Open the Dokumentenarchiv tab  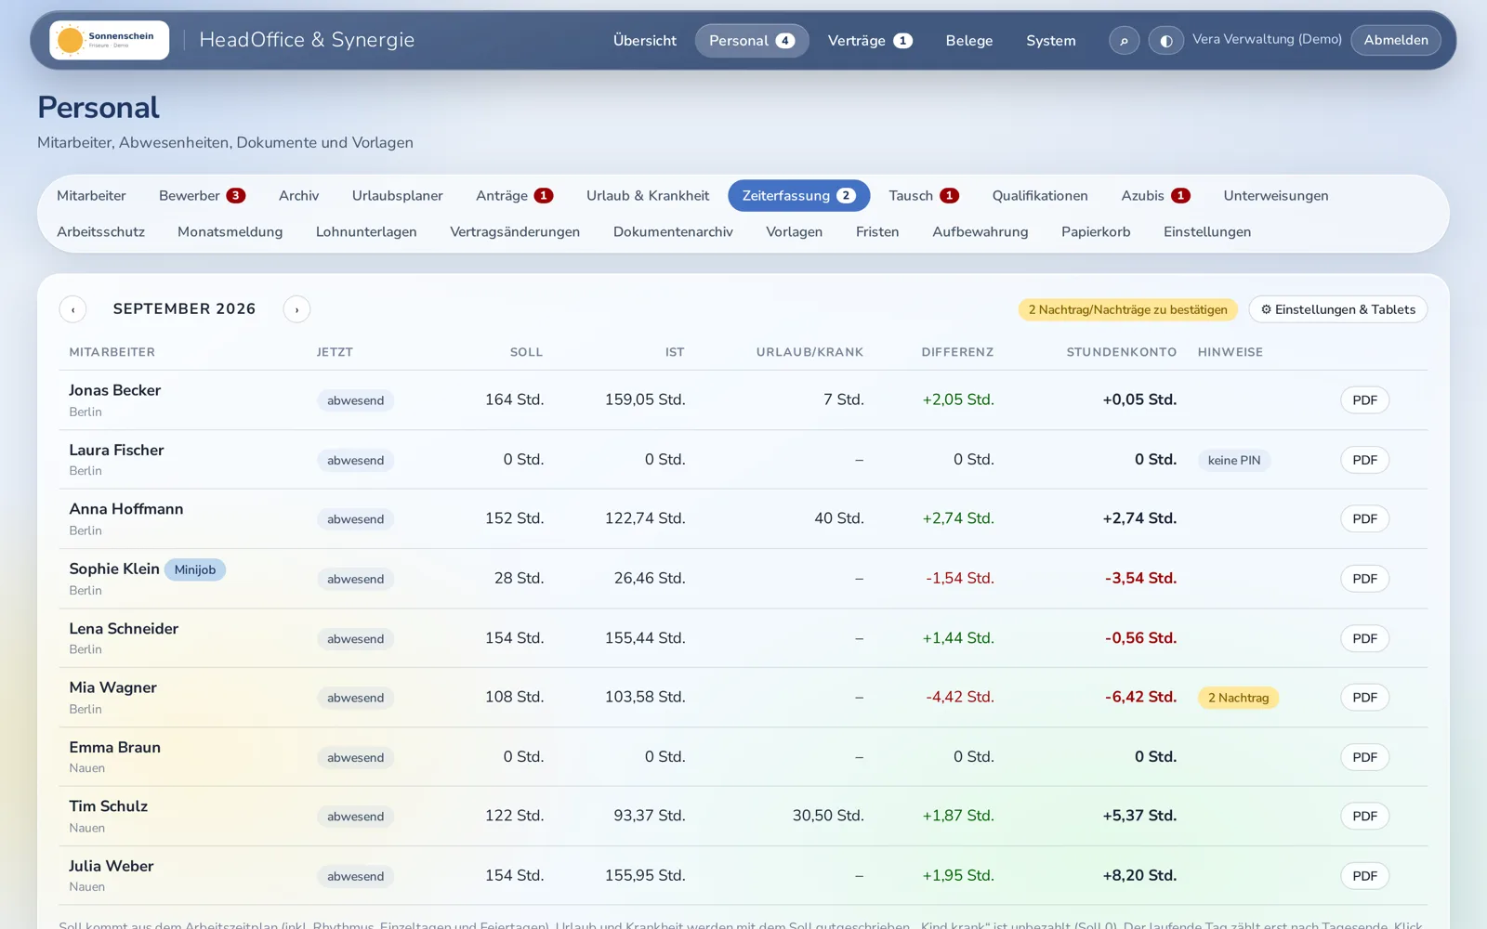click(673, 232)
